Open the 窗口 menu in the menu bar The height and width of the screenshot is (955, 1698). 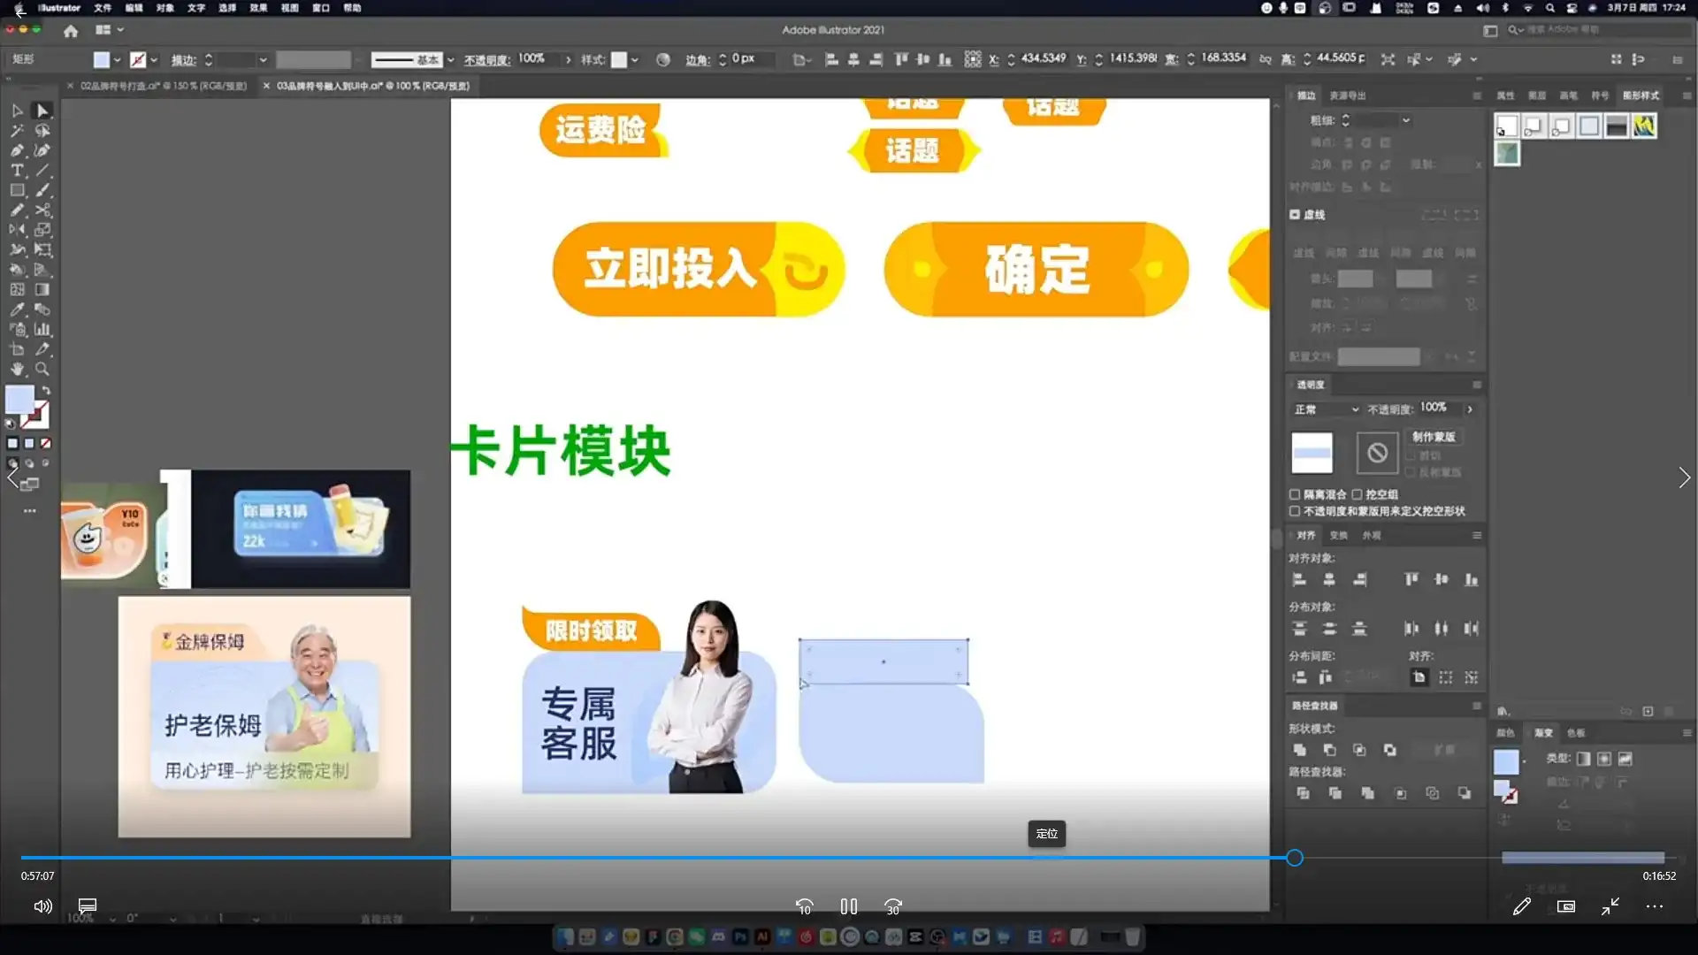coord(321,8)
